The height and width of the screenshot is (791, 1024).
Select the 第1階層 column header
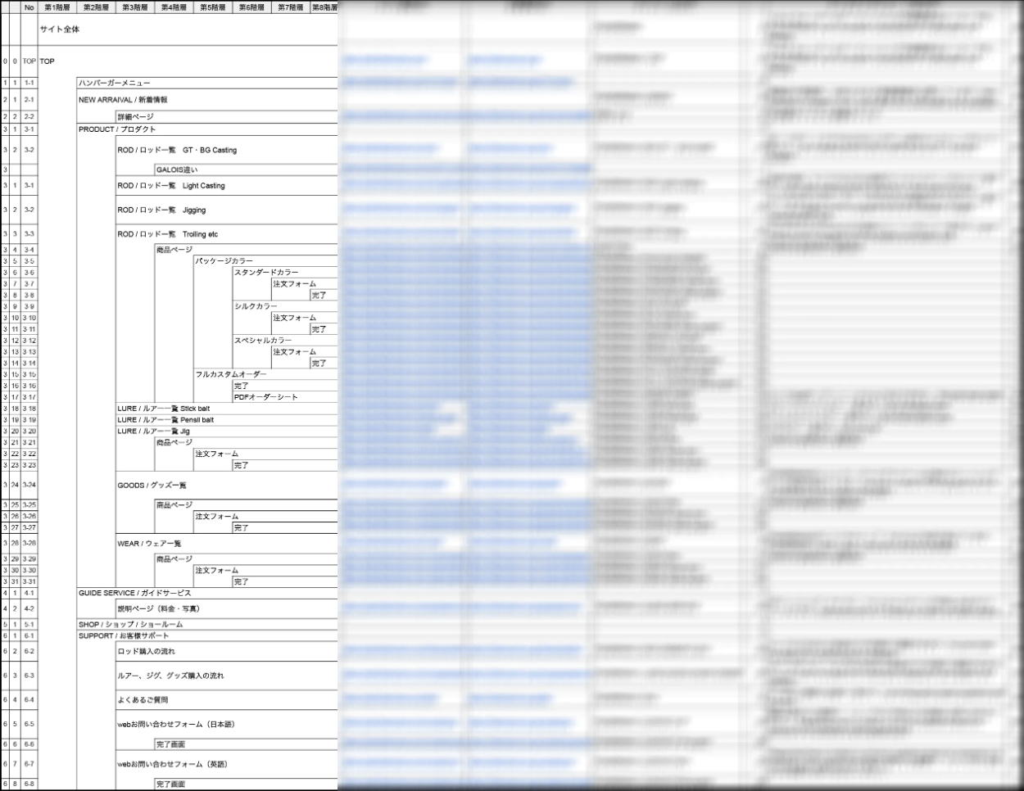[x=57, y=7]
